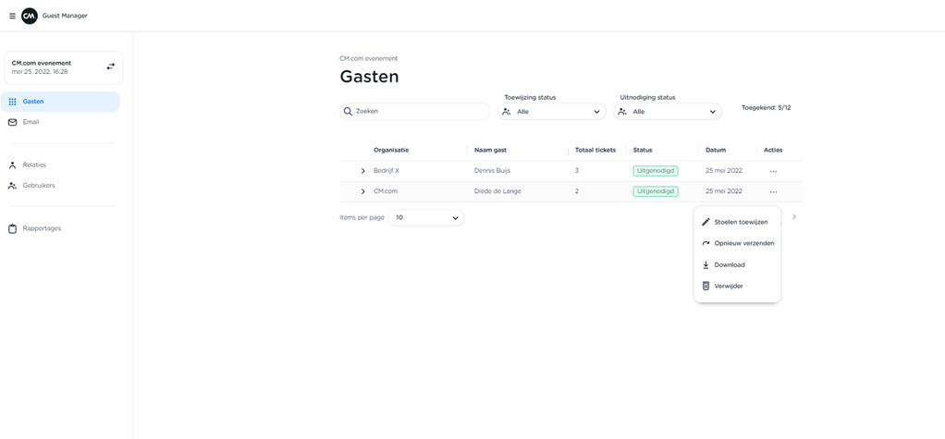Choose Opnieuw verzenden in context menu
The height and width of the screenshot is (439, 945).
pyautogui.click(x=743, y=243)
